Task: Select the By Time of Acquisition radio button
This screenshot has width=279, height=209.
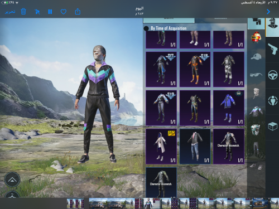Action: click(x=146, y=28)
